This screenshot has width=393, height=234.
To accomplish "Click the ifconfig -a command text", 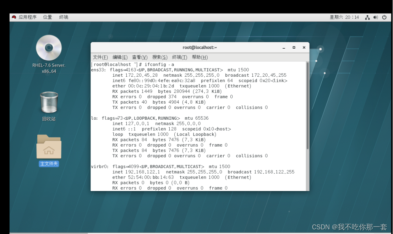I will pyautogui.click(x=159, y=65).
